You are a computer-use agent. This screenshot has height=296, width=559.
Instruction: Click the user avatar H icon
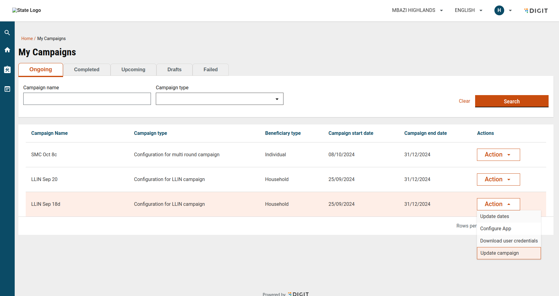tap(499, 10)
